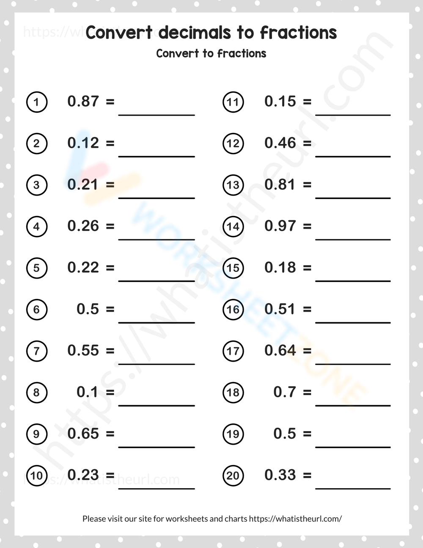
Task: Click the circled number 1 marker
Action: (x=37, y=102)
